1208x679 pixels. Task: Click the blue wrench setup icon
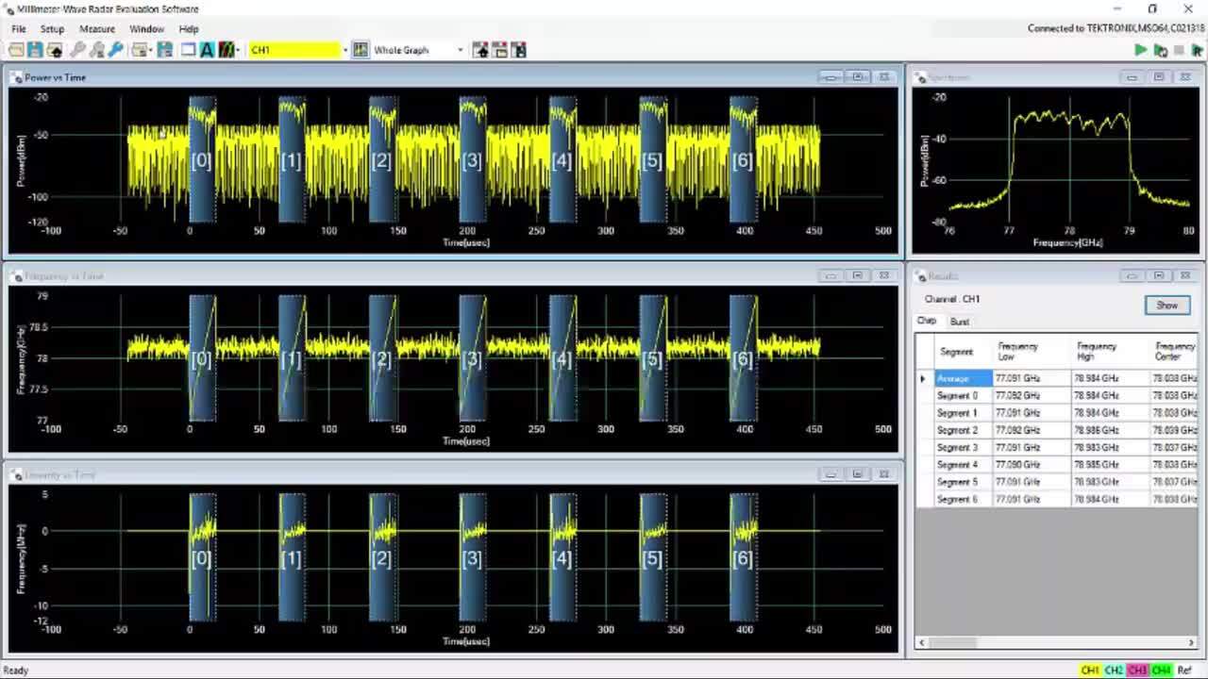116,50
